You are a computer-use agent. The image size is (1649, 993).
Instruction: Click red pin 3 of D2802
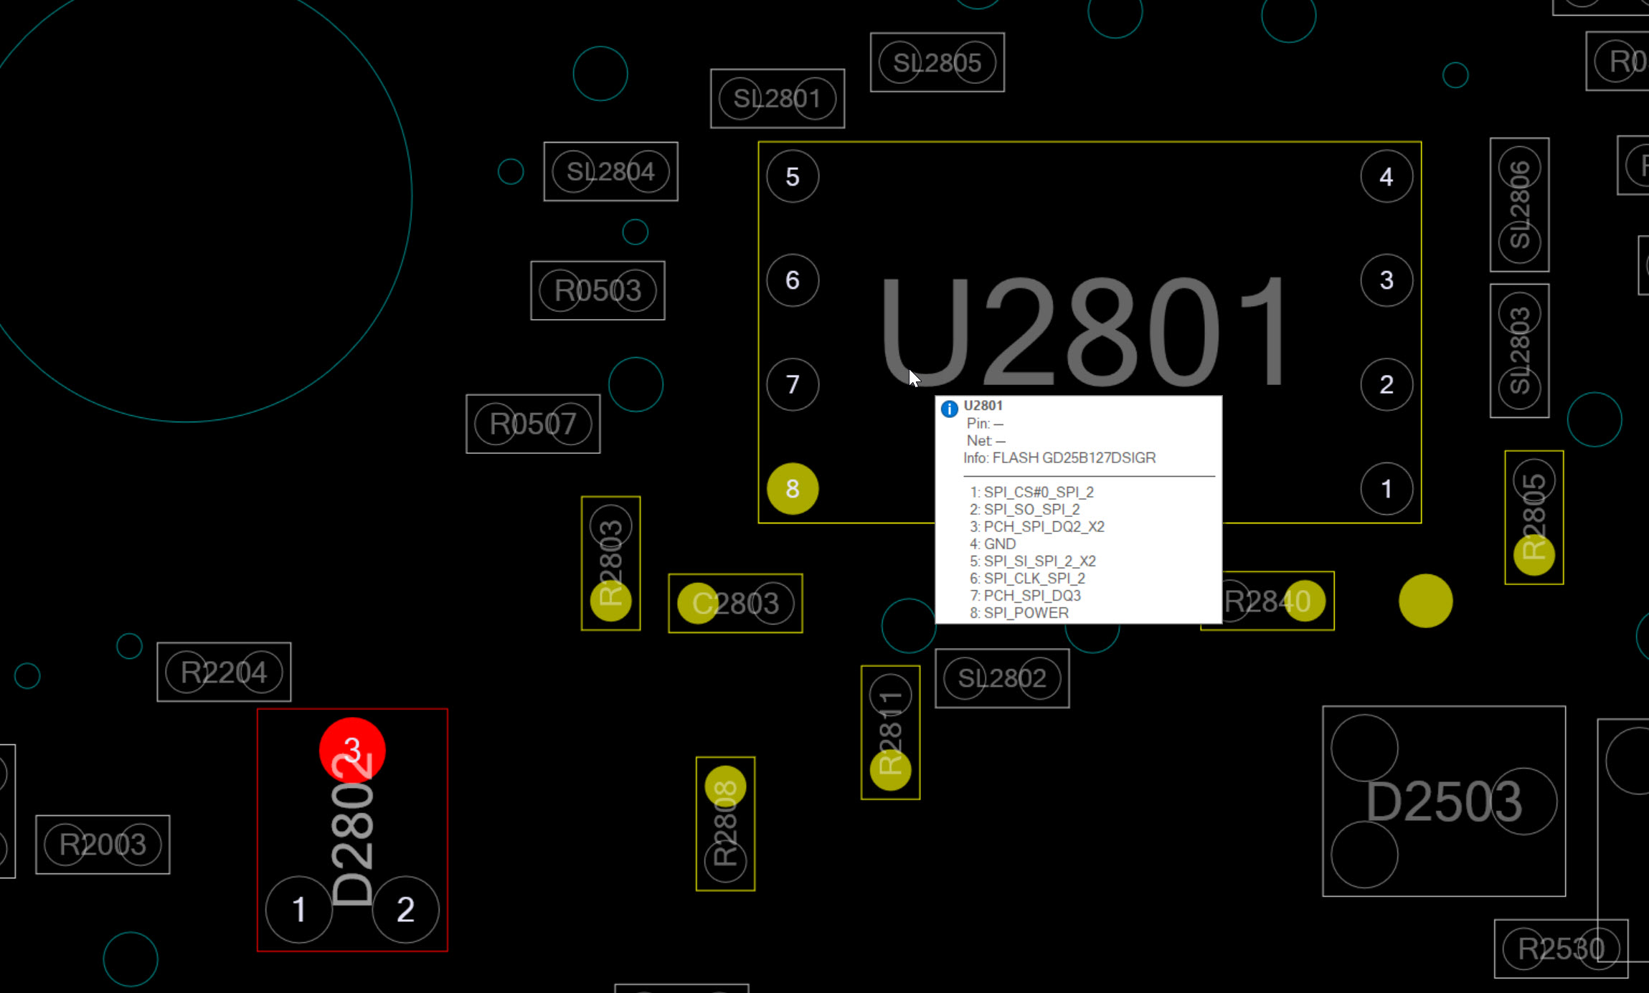pos(351,750)
